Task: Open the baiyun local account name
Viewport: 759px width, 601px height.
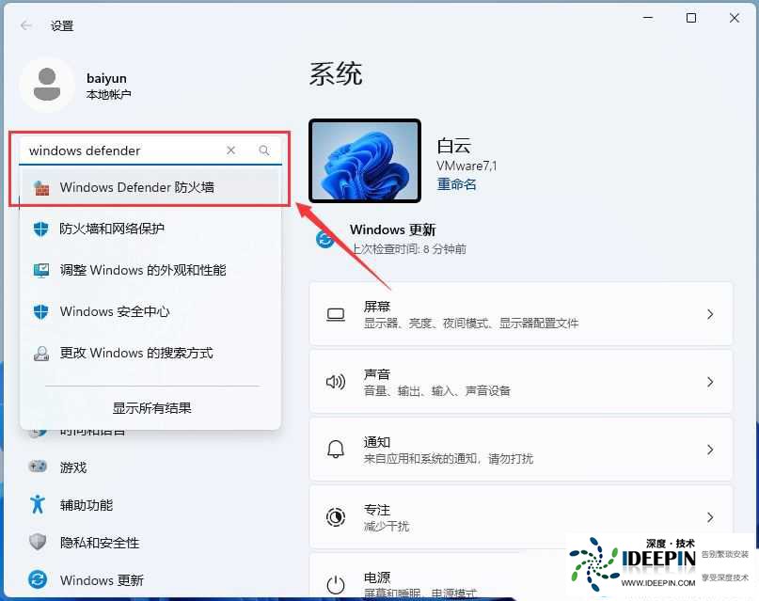Action: click(106, 78)
